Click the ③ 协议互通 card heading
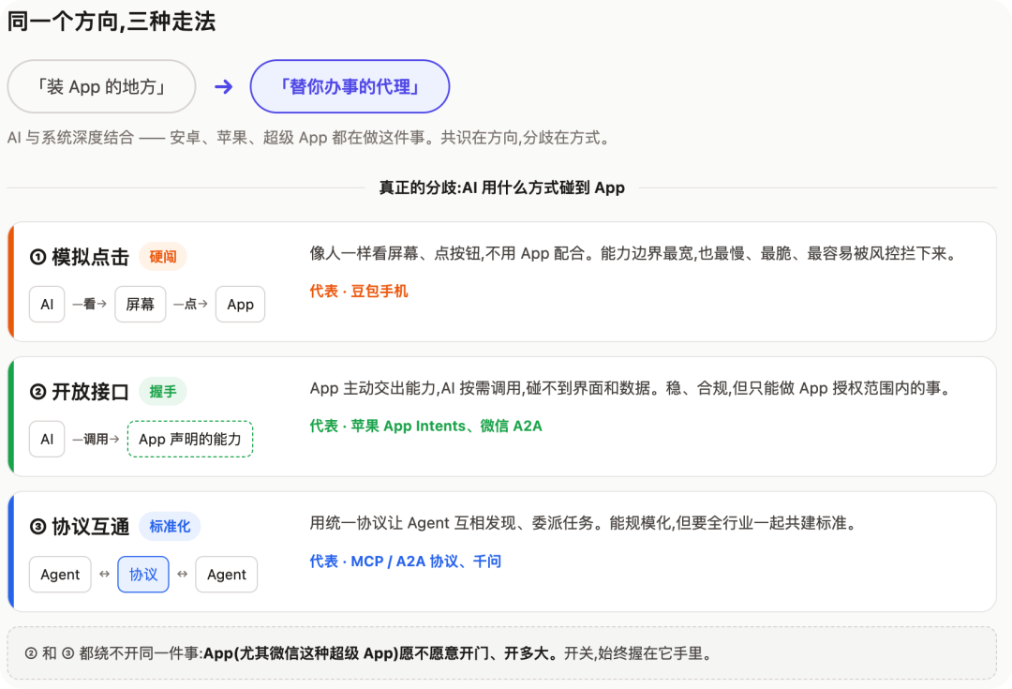 (80, 527)
